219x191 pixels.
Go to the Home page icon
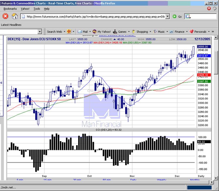tap(15, 16)
